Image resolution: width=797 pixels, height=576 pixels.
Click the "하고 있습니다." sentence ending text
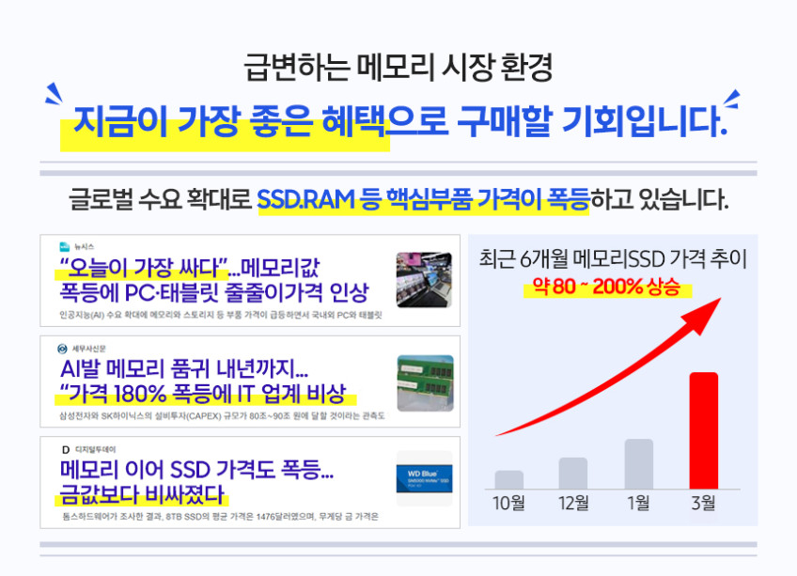click(x=659, y=199)
